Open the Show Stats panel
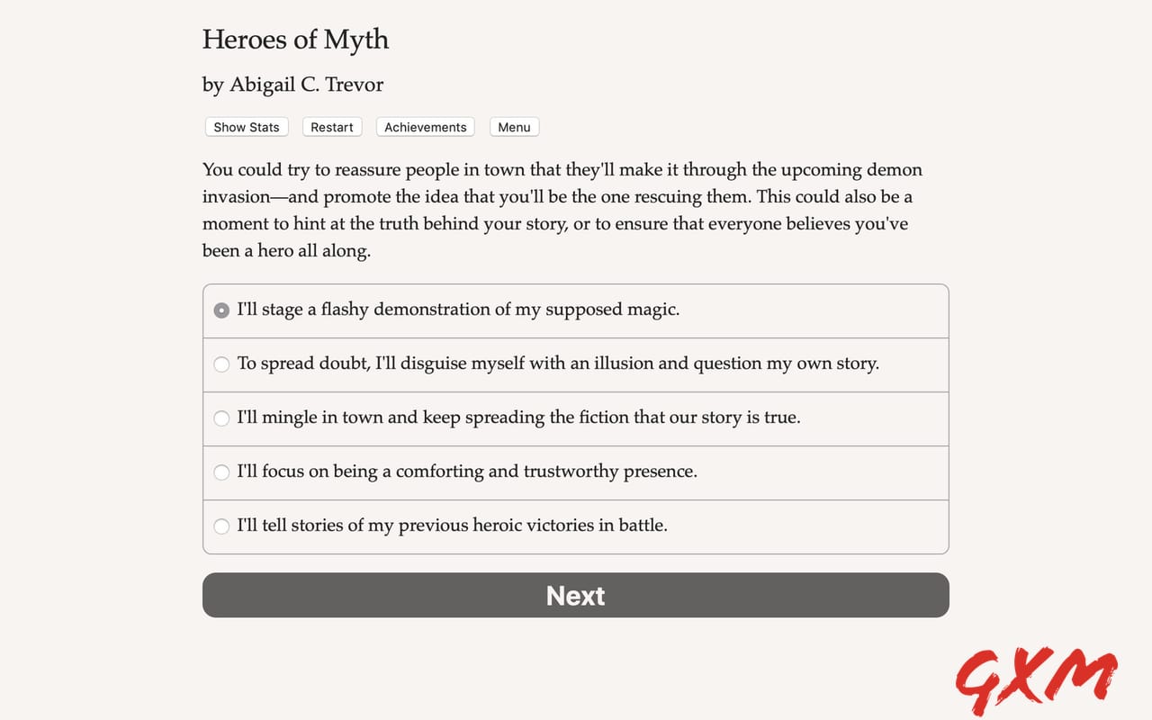The height and width of the screenshot is (720, 1152). [246, 127]
